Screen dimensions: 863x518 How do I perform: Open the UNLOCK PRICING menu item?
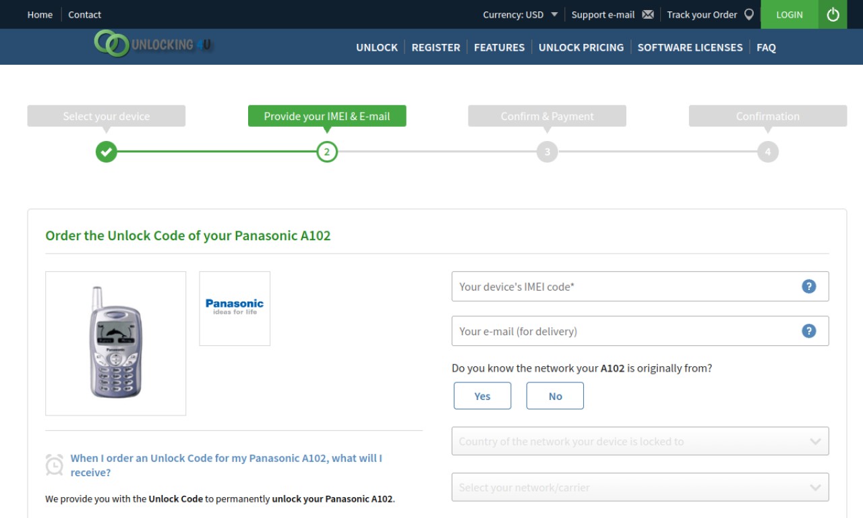tap(581, 47)
